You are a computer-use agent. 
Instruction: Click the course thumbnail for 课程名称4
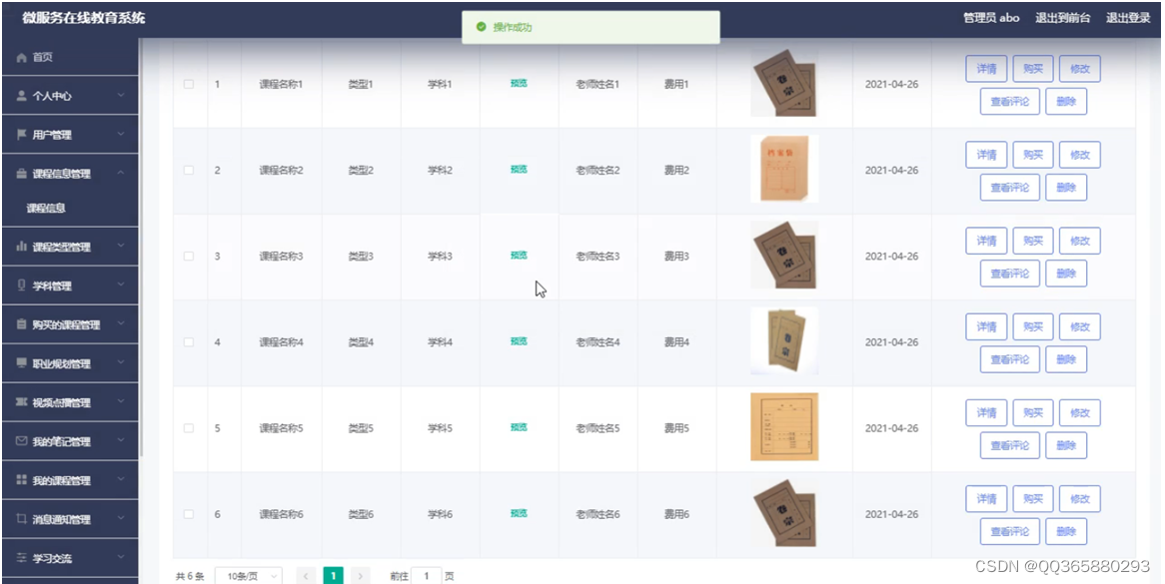[784, 340]
